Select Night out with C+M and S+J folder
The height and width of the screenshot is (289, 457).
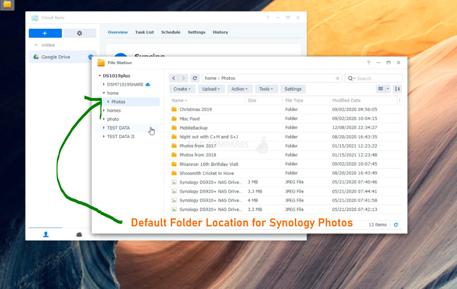click(x=285, y=137)
